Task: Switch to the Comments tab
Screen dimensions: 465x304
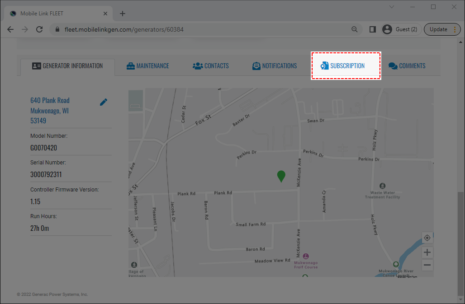Action: tap(407, 65)
